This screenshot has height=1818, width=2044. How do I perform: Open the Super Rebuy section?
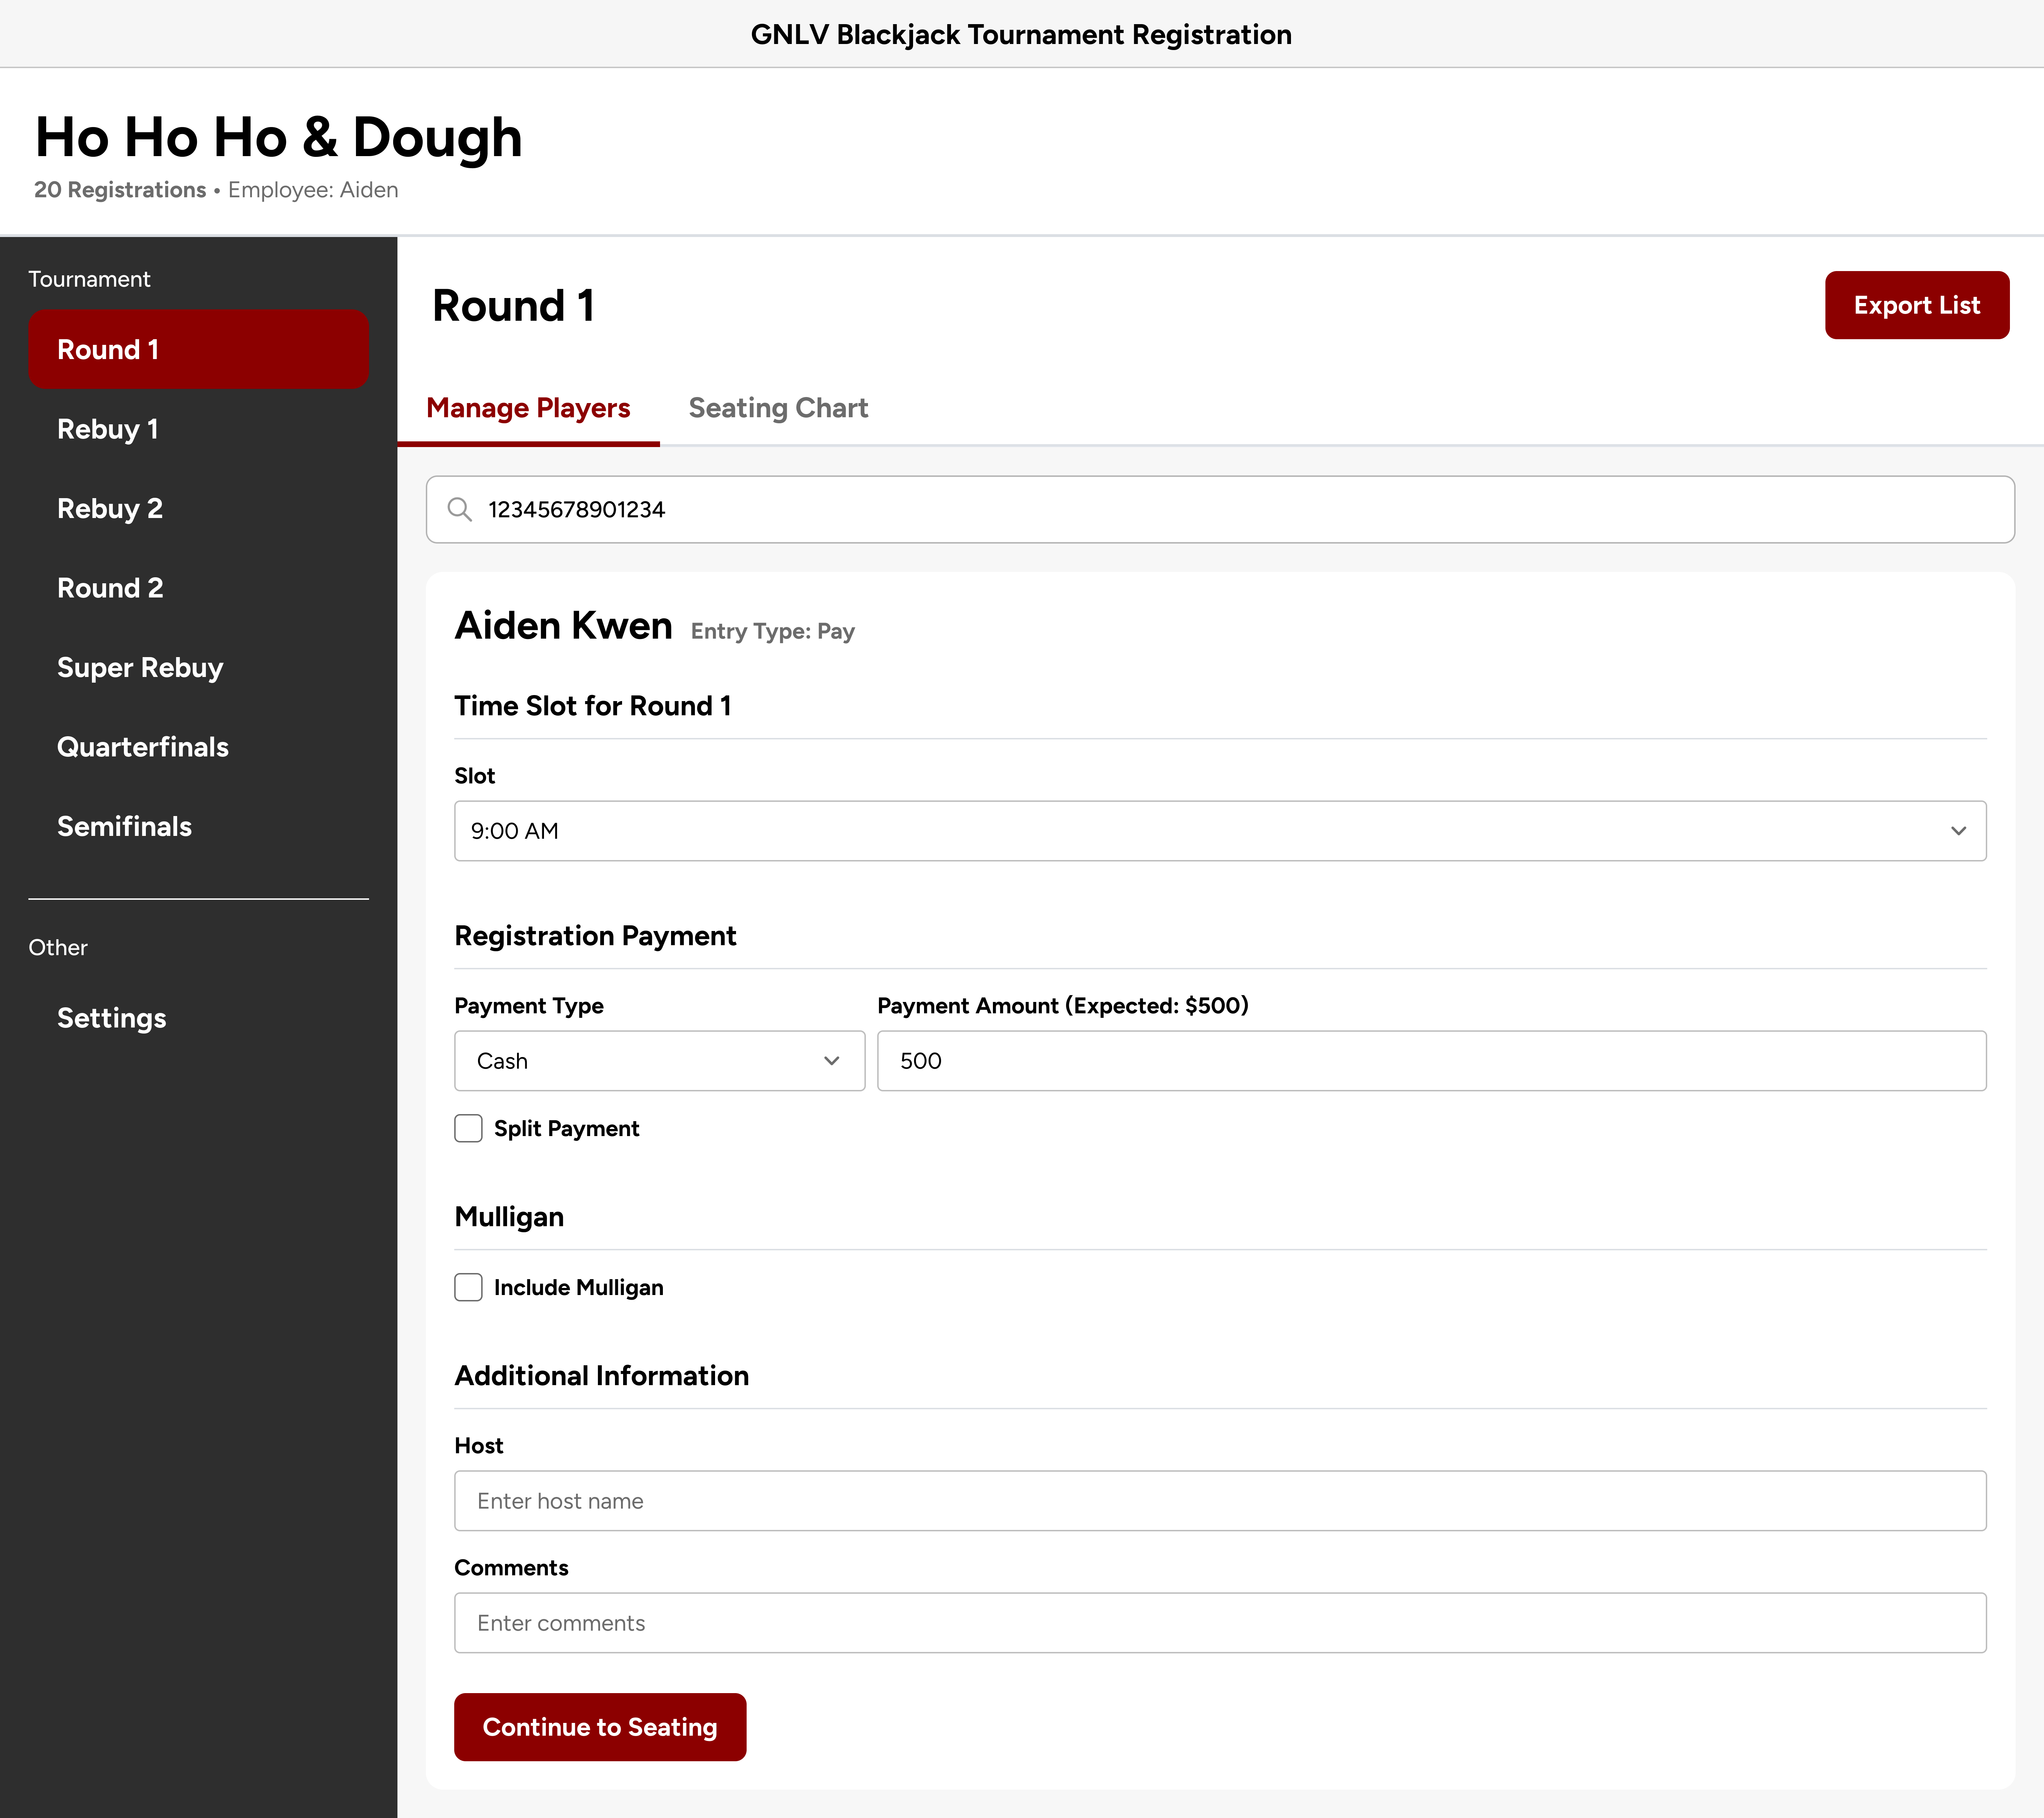140,667
